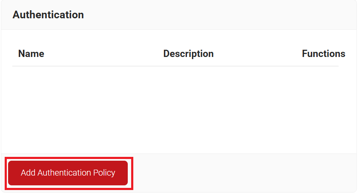
Task: Click empty area under Description column
Action: tap(188, 106)
